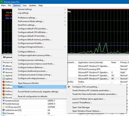
Task: Click the iusb3mon.exe process icon
Action: click(4, 110)
